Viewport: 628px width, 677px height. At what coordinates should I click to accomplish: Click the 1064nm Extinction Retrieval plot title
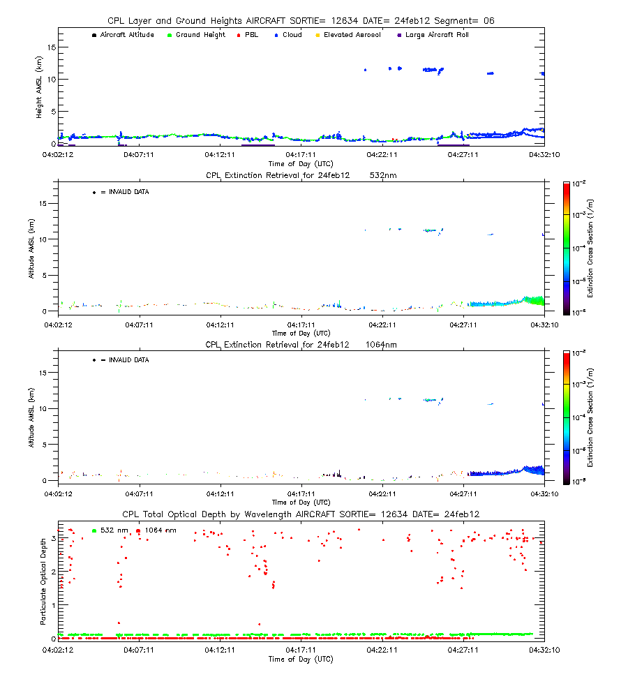click(x=301, y=345)
